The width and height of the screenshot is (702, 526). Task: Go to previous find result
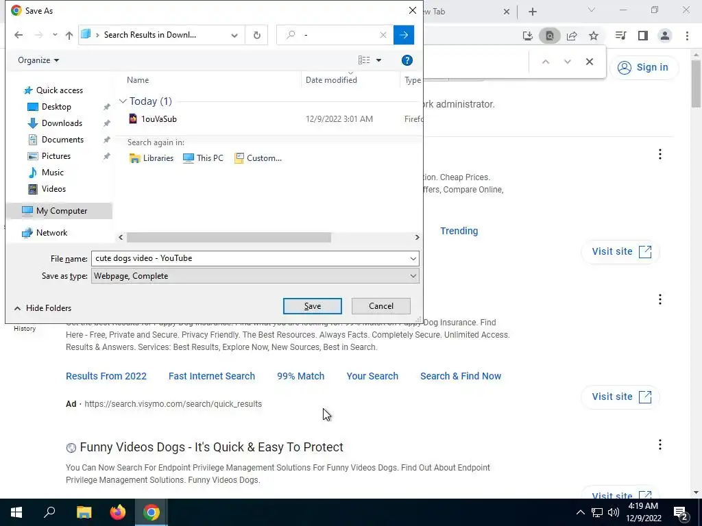545,62
